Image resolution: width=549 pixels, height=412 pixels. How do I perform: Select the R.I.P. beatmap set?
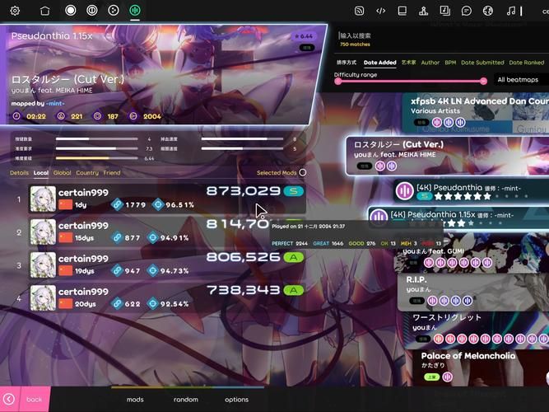click(x=473, y=292)
